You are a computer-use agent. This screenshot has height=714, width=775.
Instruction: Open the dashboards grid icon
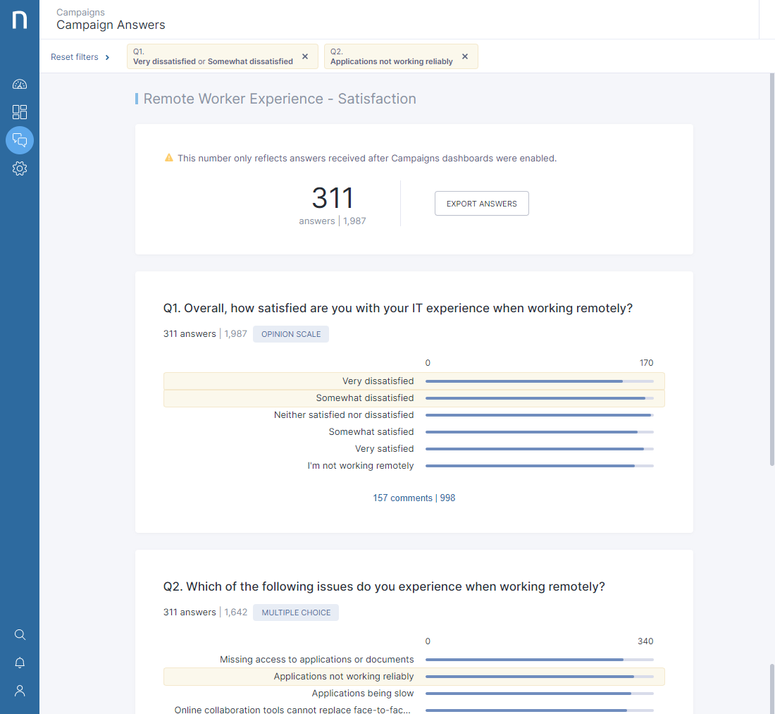[x=20, y=112]
